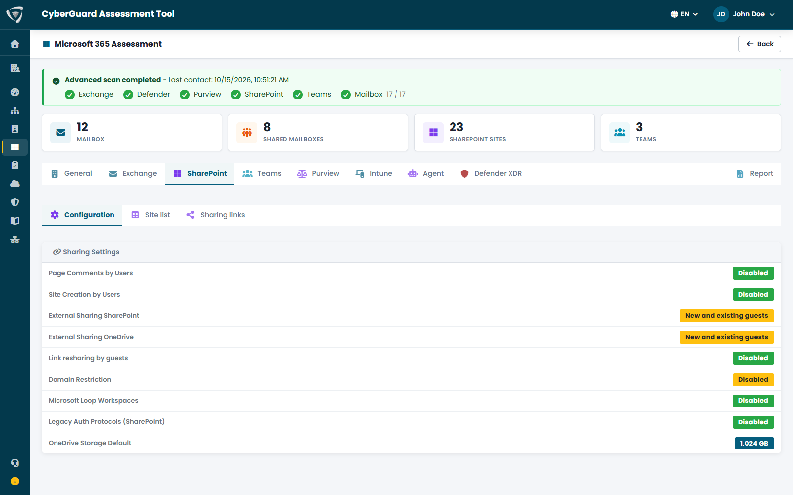793x495 pixels.
Task: Click the "Link resharing by guests" label
Action: (88, 358)
